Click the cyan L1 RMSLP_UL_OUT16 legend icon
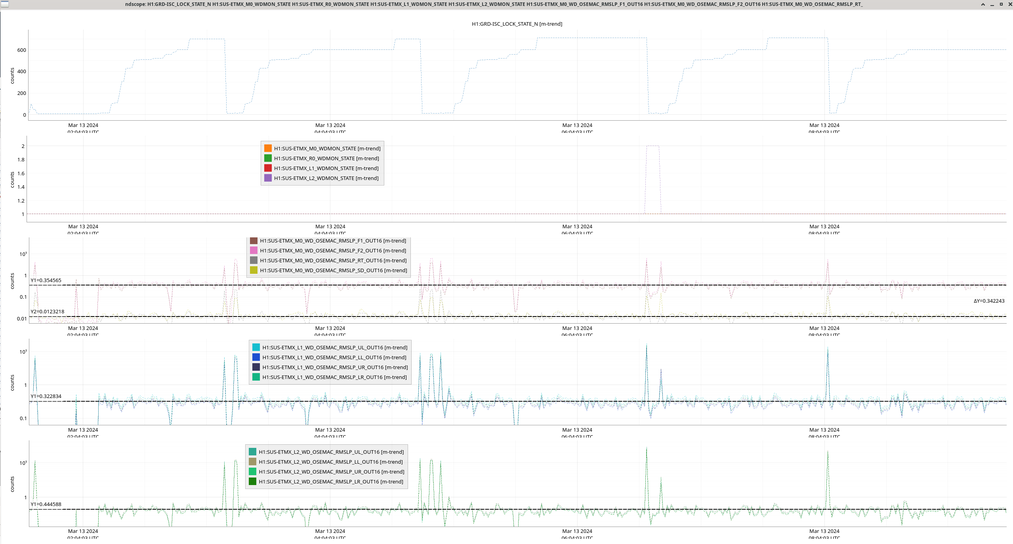 [256, 347]
